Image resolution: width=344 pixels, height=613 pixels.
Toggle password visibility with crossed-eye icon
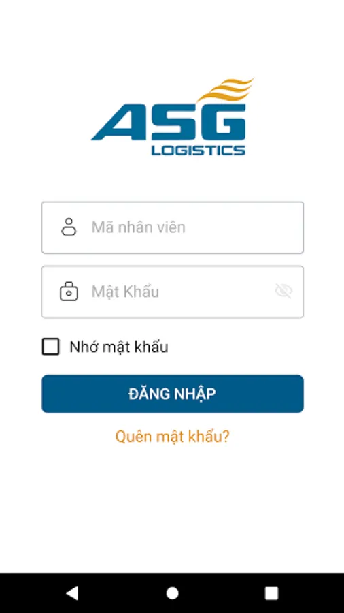click(x=283, y=292)
